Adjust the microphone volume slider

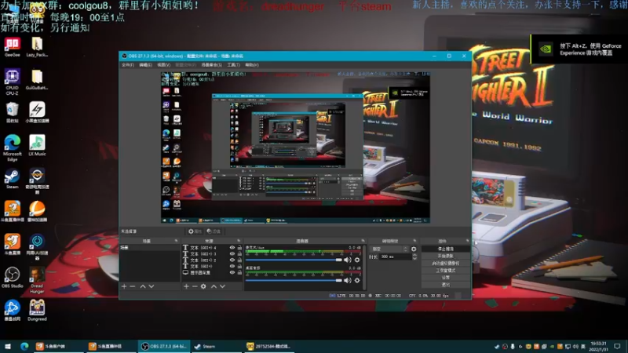pos(294,260)
